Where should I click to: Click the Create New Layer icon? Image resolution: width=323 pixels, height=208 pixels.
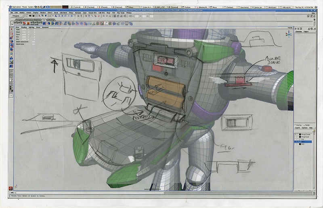(x=314, y=131)
